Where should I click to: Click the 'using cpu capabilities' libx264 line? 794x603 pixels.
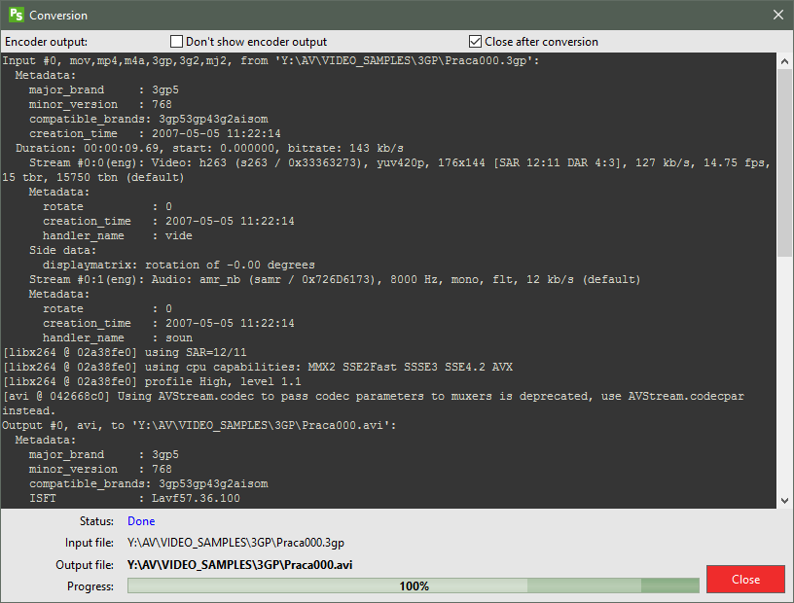pos(257,367)
